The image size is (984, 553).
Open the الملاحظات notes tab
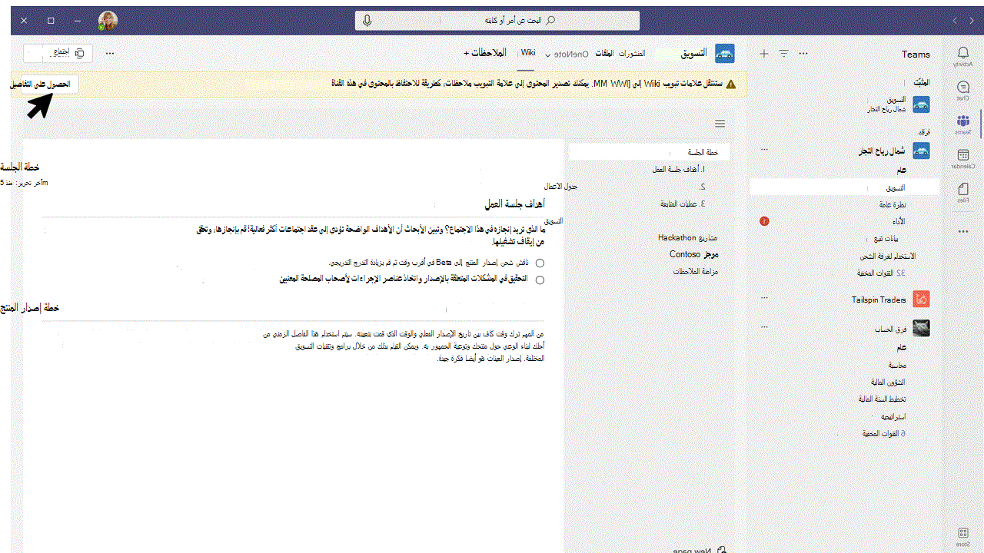coord(490,53)
